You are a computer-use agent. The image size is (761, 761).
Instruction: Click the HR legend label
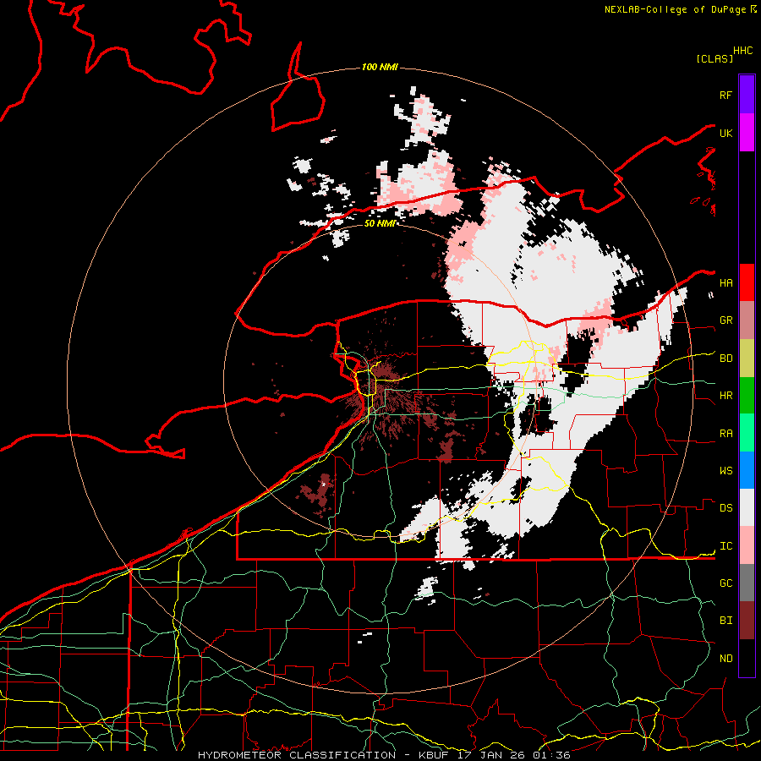725,396
